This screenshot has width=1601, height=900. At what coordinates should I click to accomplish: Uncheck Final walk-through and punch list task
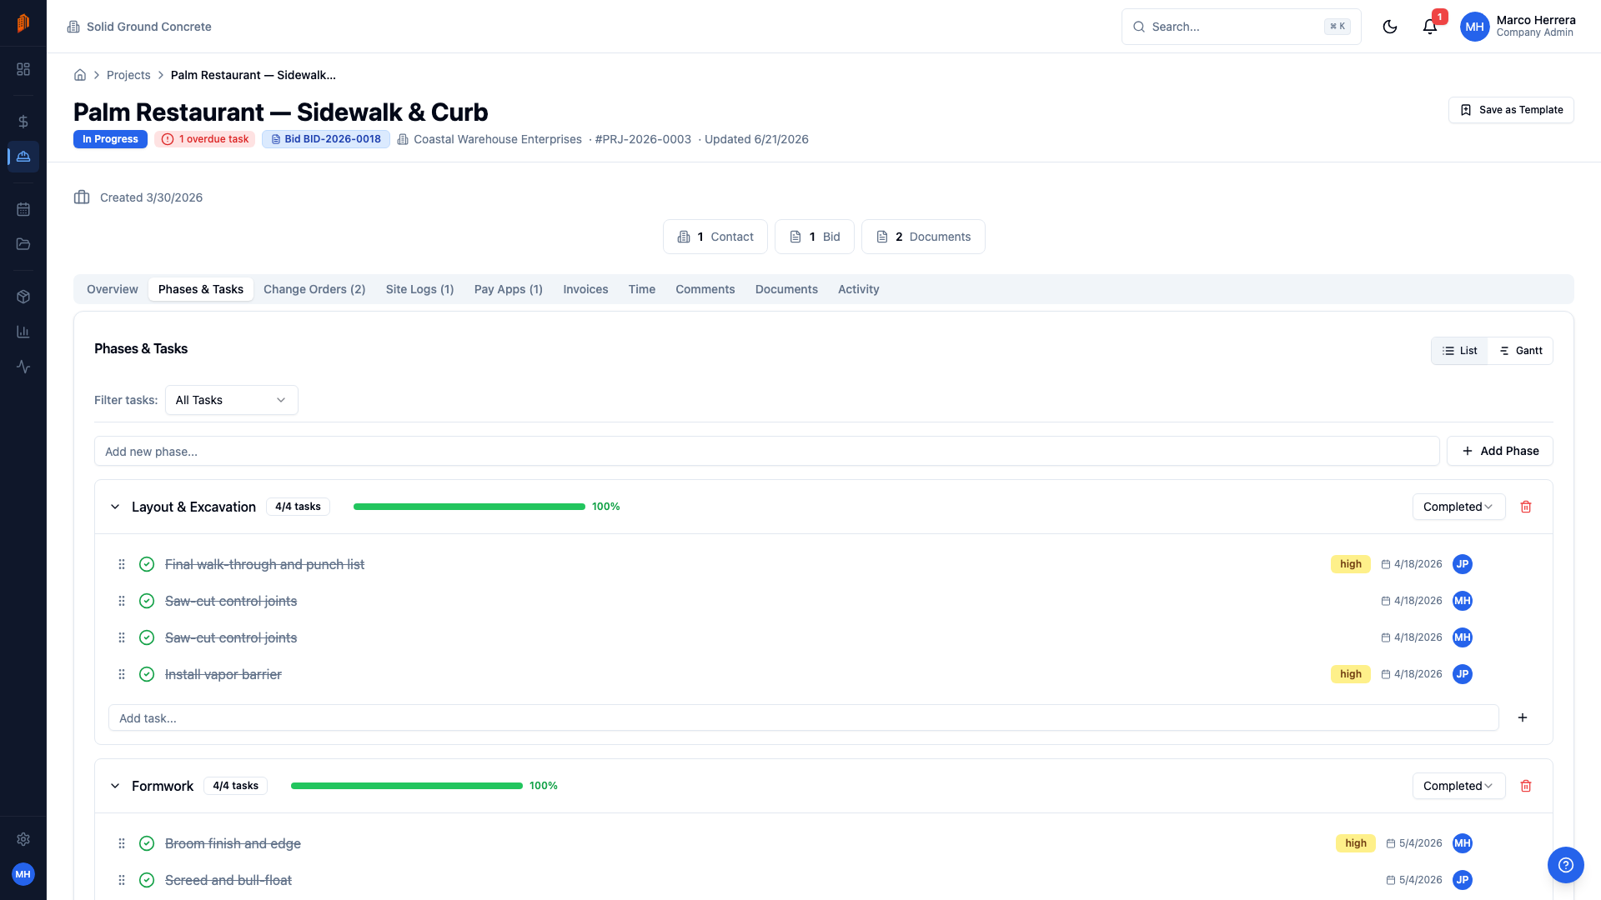147,564
